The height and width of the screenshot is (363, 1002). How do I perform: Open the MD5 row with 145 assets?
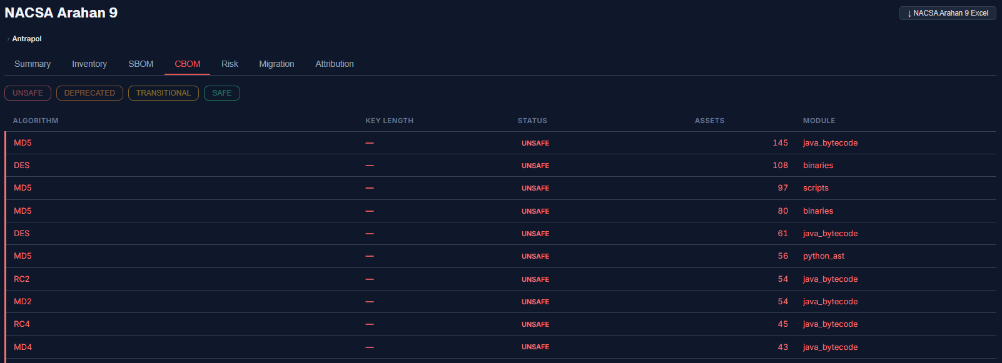pos(500,143)
